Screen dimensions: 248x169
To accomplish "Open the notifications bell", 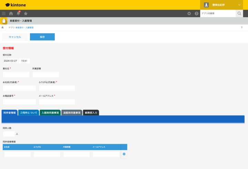I will pos(18,13).
